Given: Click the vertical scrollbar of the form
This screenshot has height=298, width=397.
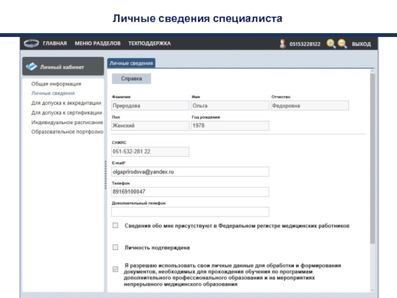Looking at the screenshot, I should tap(372, 159).
